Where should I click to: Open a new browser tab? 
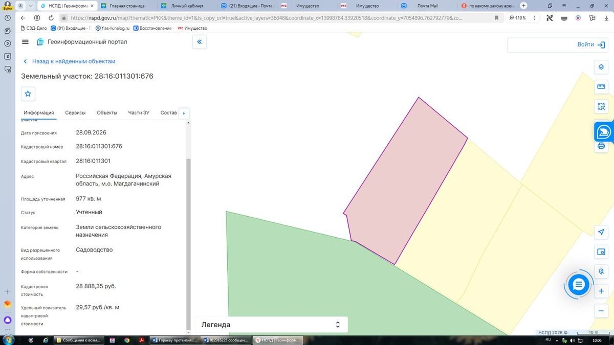(x=523, y=6)
